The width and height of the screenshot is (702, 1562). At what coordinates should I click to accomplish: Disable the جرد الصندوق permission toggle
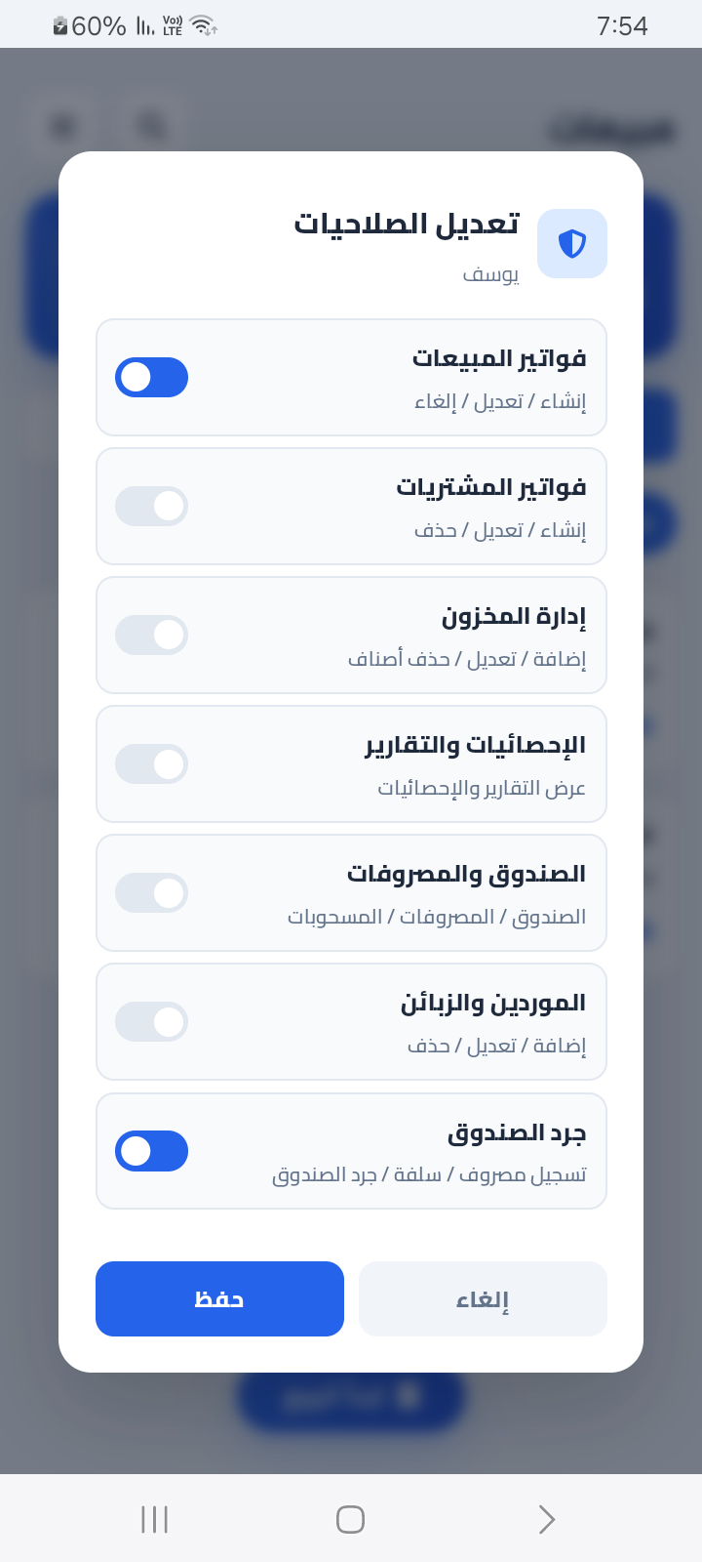152,1151
